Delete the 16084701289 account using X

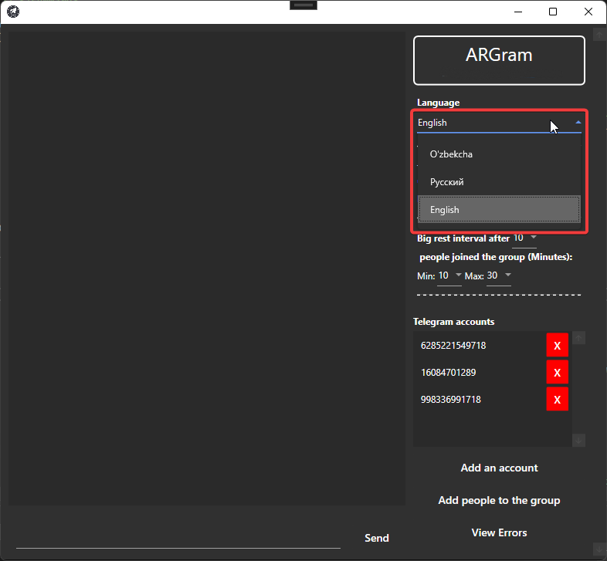pos(557,373)
